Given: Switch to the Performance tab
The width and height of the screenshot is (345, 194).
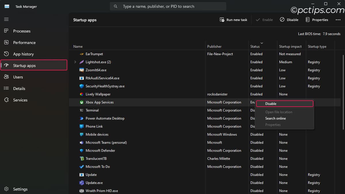Looking at the screenshot, I should coord(24,43).
